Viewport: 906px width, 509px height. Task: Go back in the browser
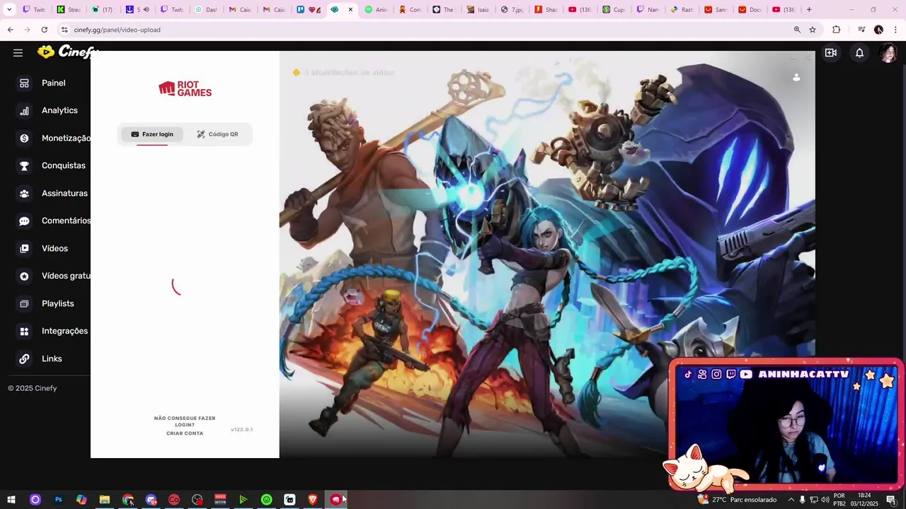coord(10,30)
